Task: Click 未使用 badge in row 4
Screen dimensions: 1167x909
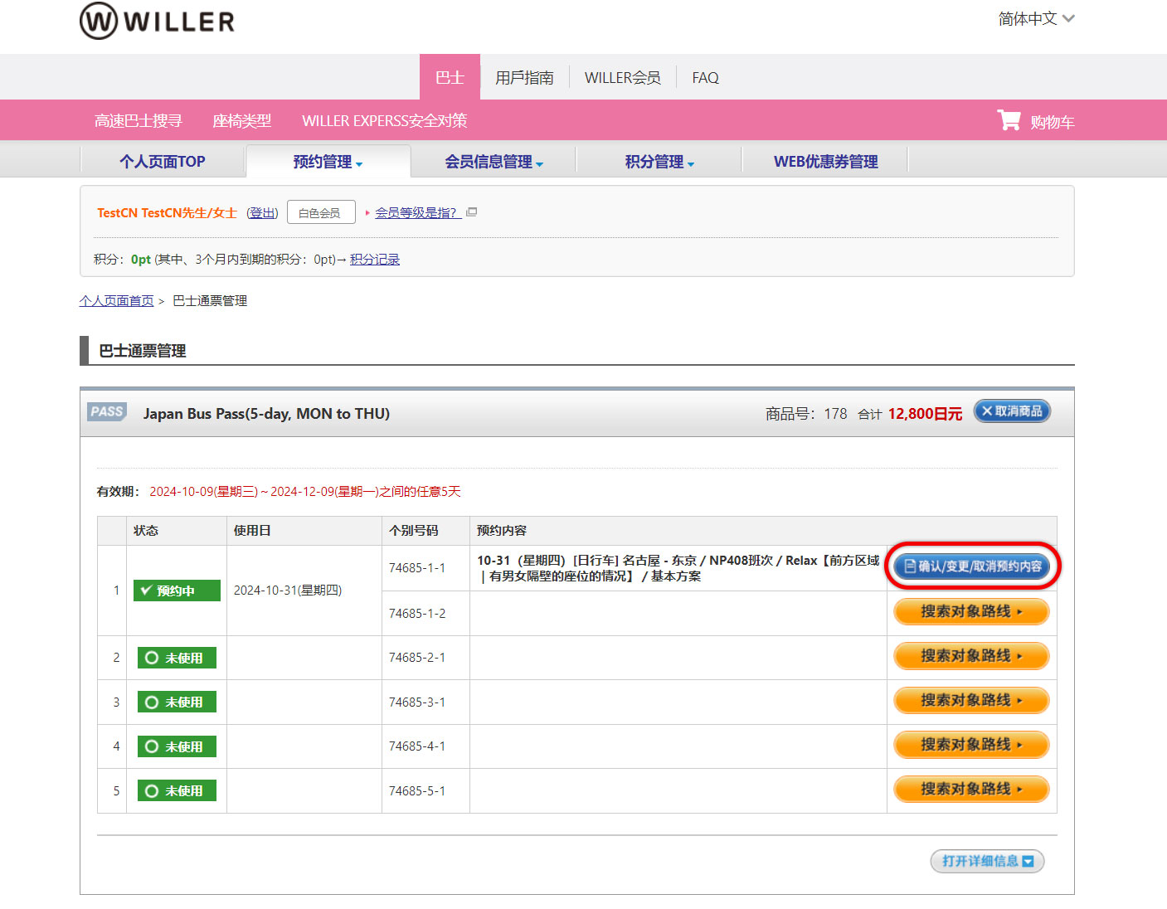Action: (177, 746)
